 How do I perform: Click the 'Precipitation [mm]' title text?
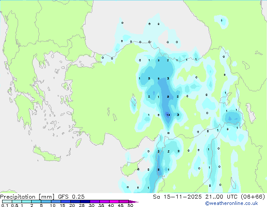(x=27, y=197)
